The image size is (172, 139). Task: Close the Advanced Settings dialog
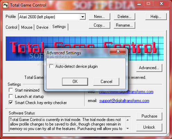pyautogui.click(x=118, y=51)
